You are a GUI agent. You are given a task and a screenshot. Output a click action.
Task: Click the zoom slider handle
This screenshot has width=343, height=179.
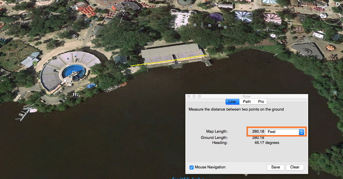(x=332, y=80)
